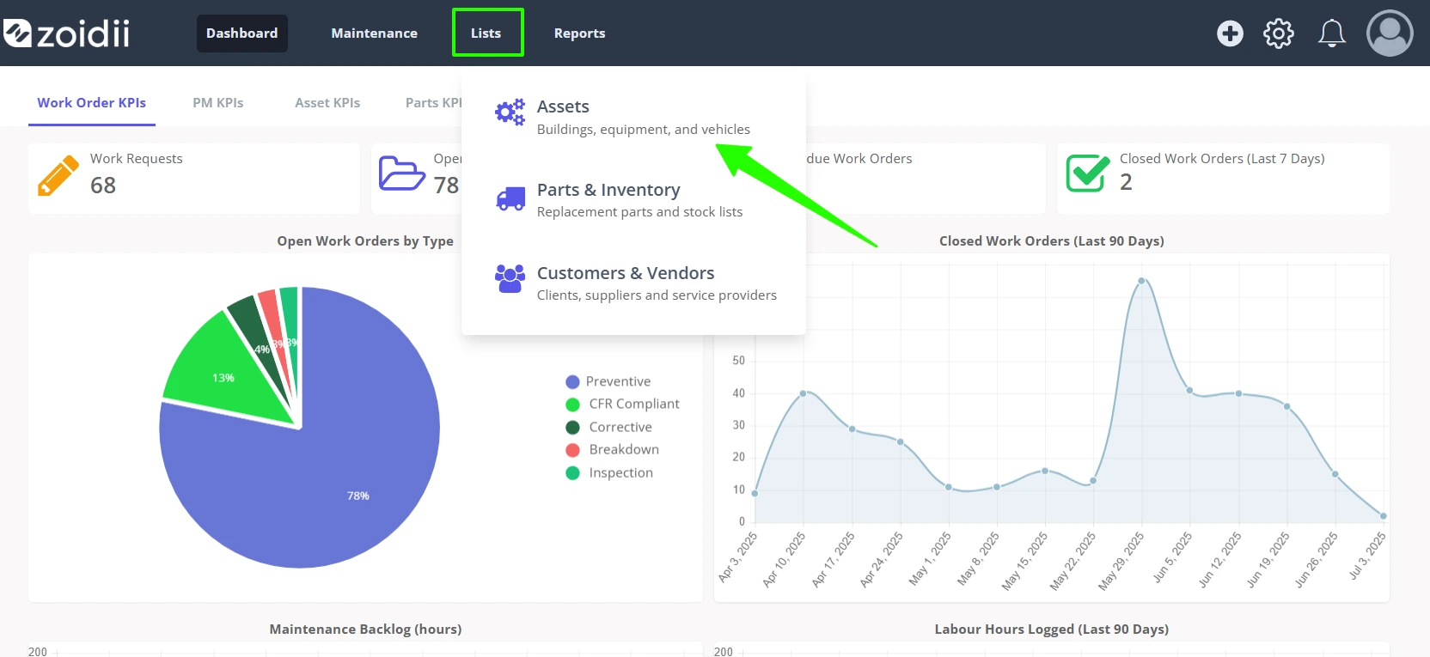Open the user profile avatar
This screenshot has height=657, width=1430.
(1390, 33)
